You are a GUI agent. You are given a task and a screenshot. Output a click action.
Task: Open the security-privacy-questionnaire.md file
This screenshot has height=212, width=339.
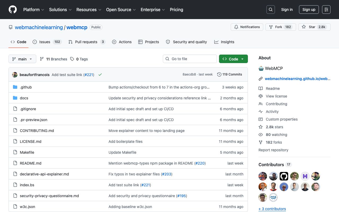pos(49,196)
